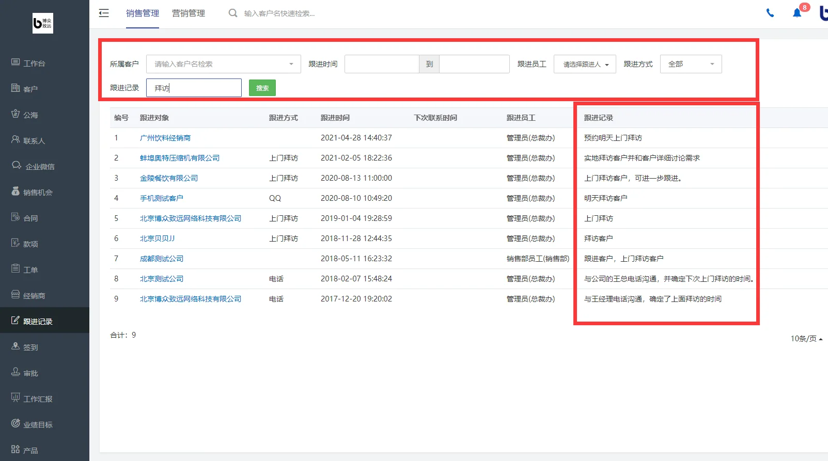This screenshot has height=461, width=828.
Task: Click the green 搜索 button
Action: (x=262, y=88)
